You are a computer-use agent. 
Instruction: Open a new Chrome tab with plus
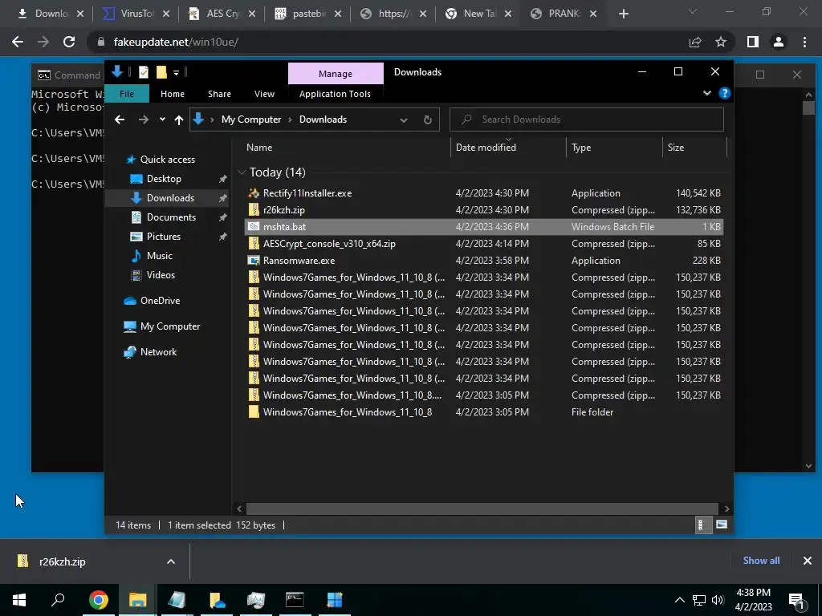[623, 14]
